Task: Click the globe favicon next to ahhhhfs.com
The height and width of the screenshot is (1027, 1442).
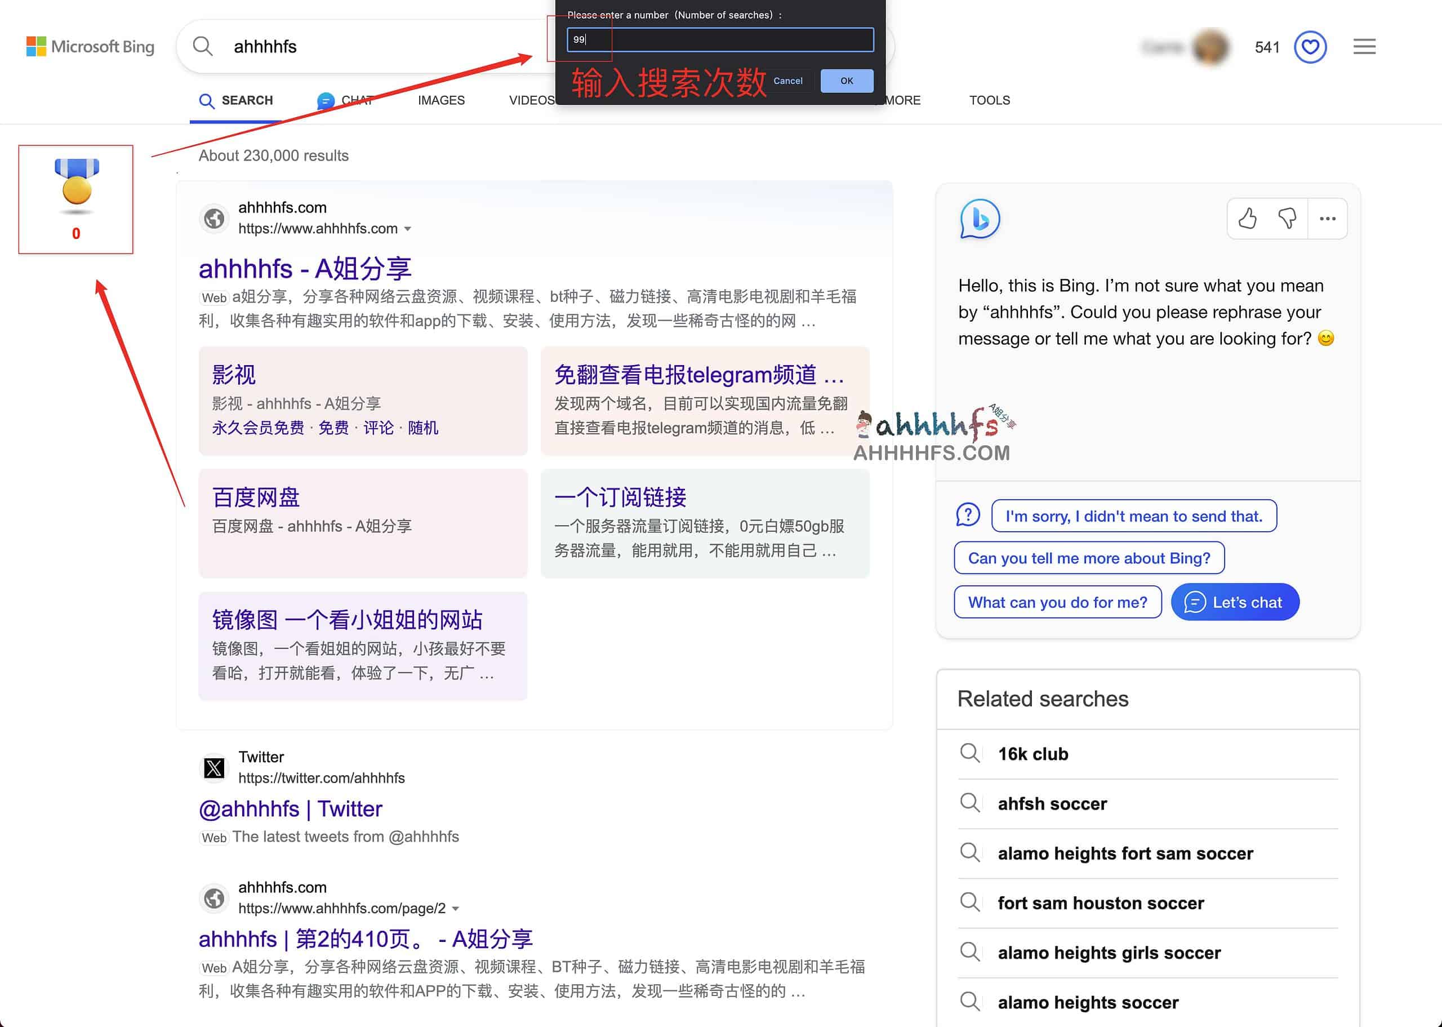Action: [x=214, y=218]
